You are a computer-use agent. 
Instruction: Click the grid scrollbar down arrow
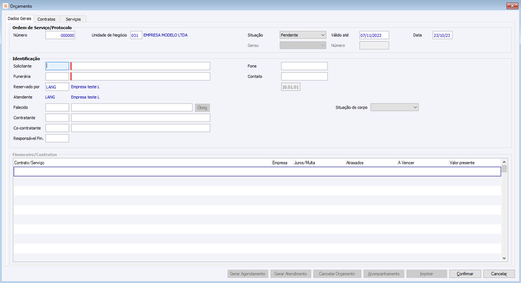504,258
